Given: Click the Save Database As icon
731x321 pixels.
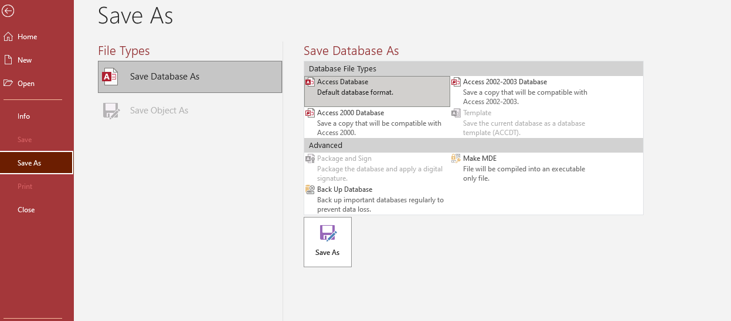Looking at the screenshot, I should 111,77.
